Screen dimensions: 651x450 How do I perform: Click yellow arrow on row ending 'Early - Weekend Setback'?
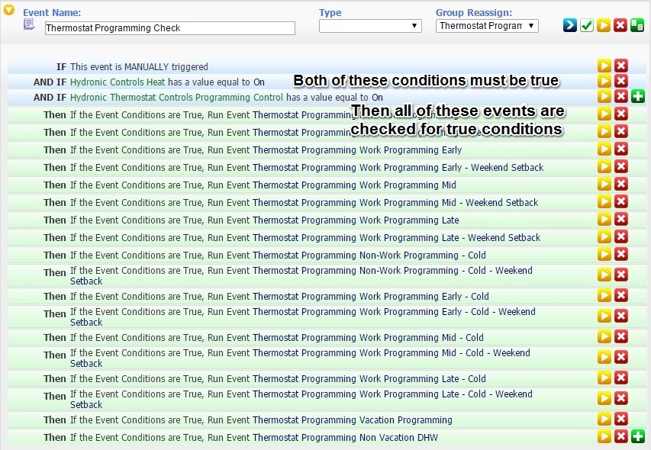click(x=604, y=166)
